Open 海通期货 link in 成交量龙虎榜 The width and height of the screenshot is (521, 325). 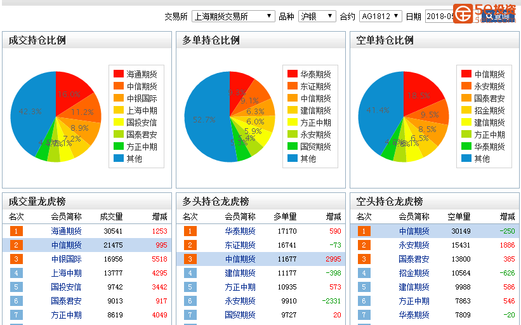pyautogui.click(x=66, y=231)
